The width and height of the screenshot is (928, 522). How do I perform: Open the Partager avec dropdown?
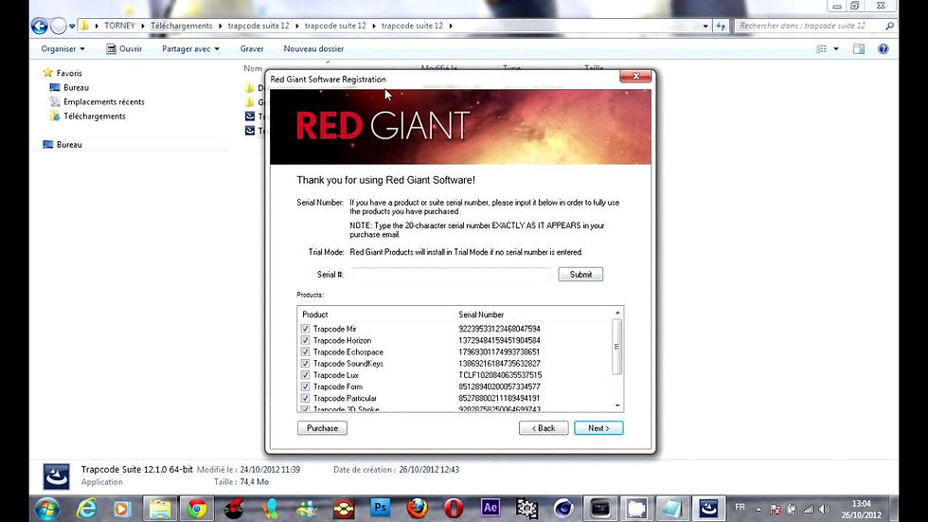190,49
